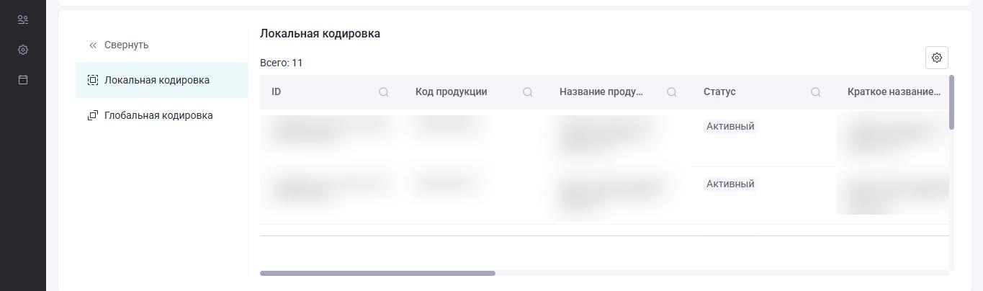Search within the Статус column
The height and width of the screenshot is (291, 983).
[x=816, y=92]
